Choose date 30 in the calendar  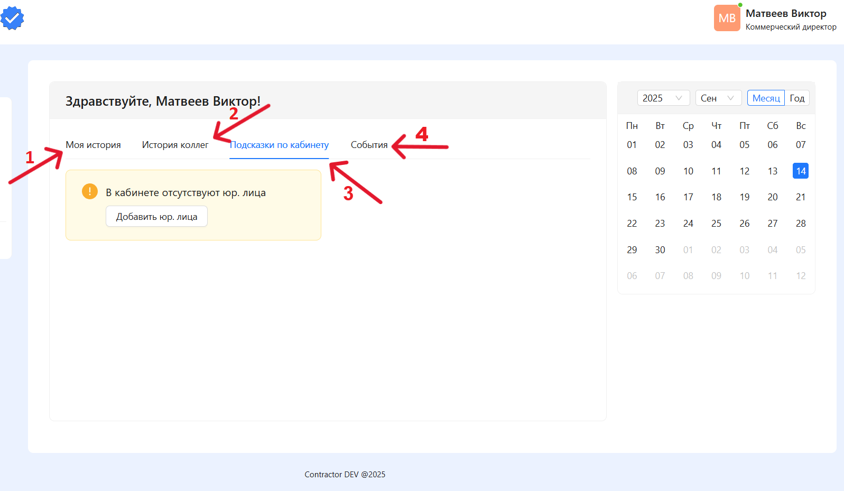660,250
